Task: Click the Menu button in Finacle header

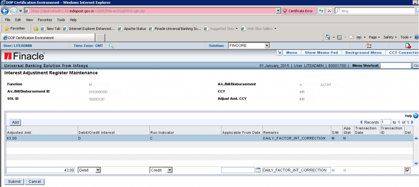Action: pyautogui.click(x=291, y=53)
